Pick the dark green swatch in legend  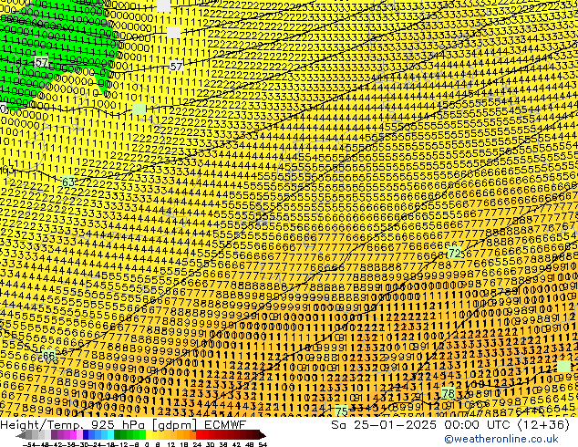[118, 435]
